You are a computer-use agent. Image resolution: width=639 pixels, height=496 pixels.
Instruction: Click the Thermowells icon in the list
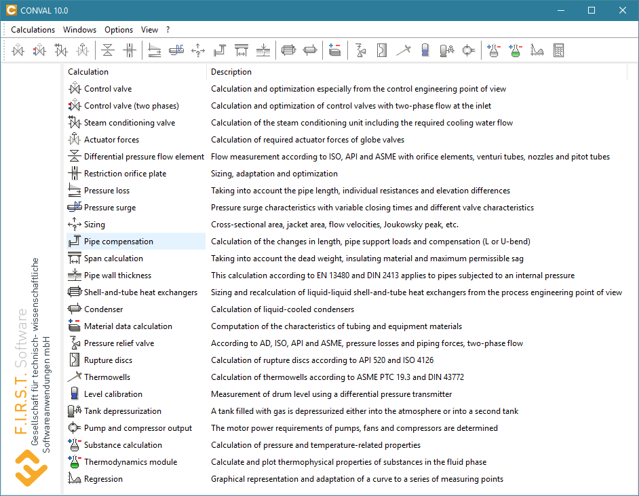point(75,377)
